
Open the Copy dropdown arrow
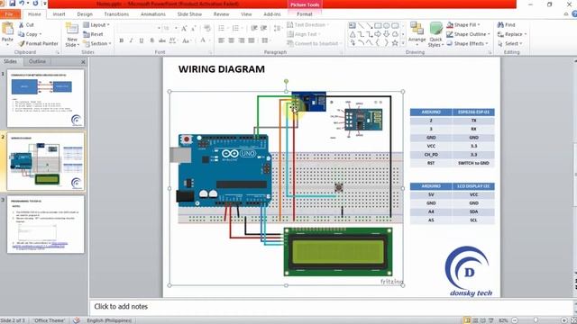pos(40,34)
